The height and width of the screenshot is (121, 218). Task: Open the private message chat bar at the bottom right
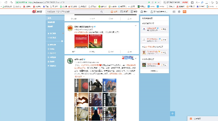coord(203,119)
